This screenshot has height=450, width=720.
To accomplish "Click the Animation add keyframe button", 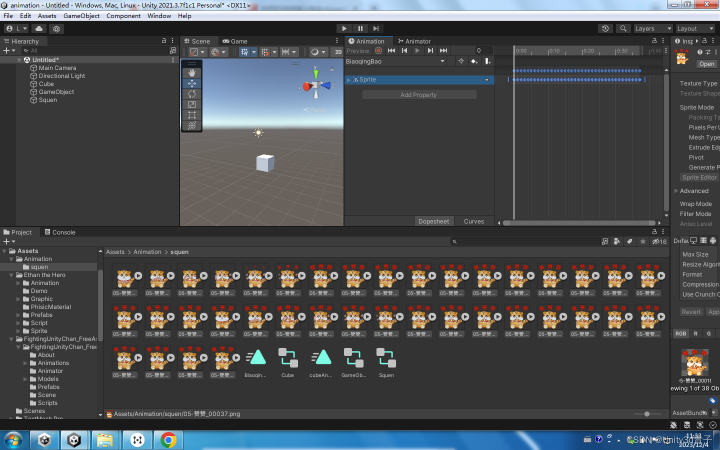I will pyautogui.click(x=474, y=61).
